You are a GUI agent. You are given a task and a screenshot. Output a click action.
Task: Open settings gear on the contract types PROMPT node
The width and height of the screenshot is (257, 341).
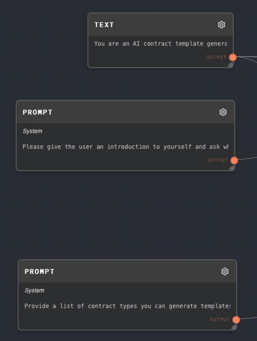tap(225, 271)
